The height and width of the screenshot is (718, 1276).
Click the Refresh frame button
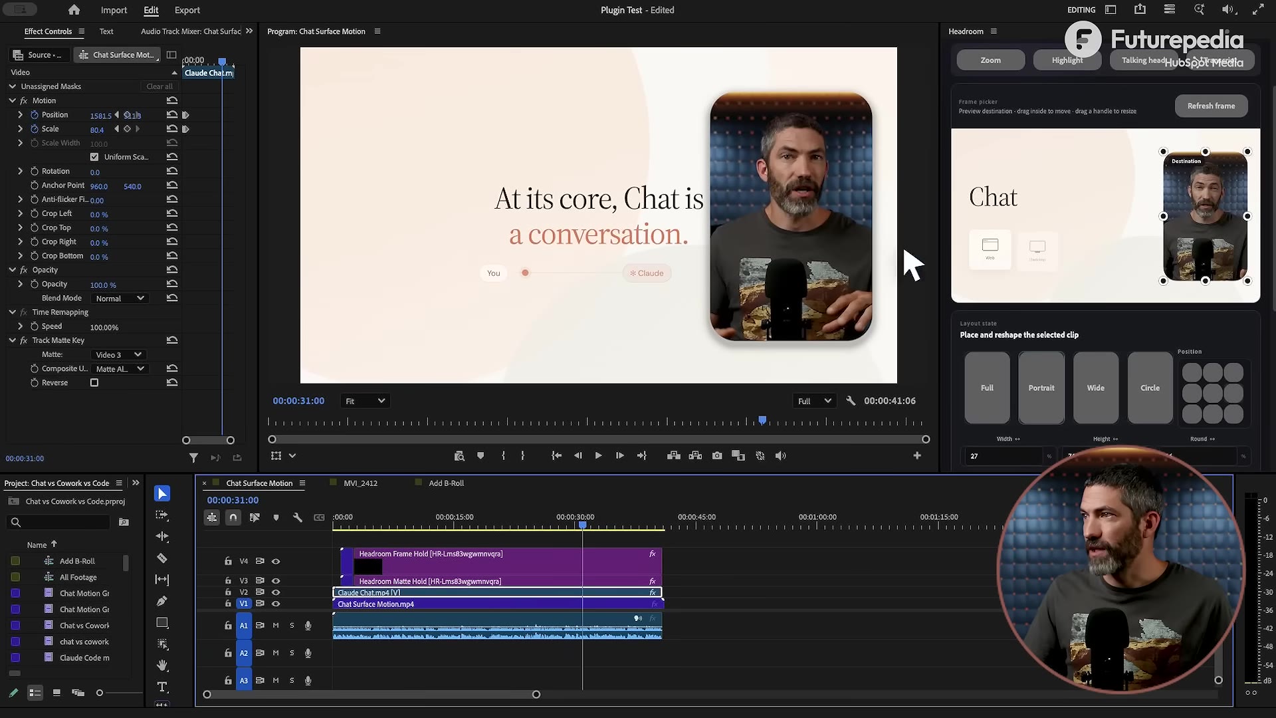pyautogui.click(x=1211, y=106)
